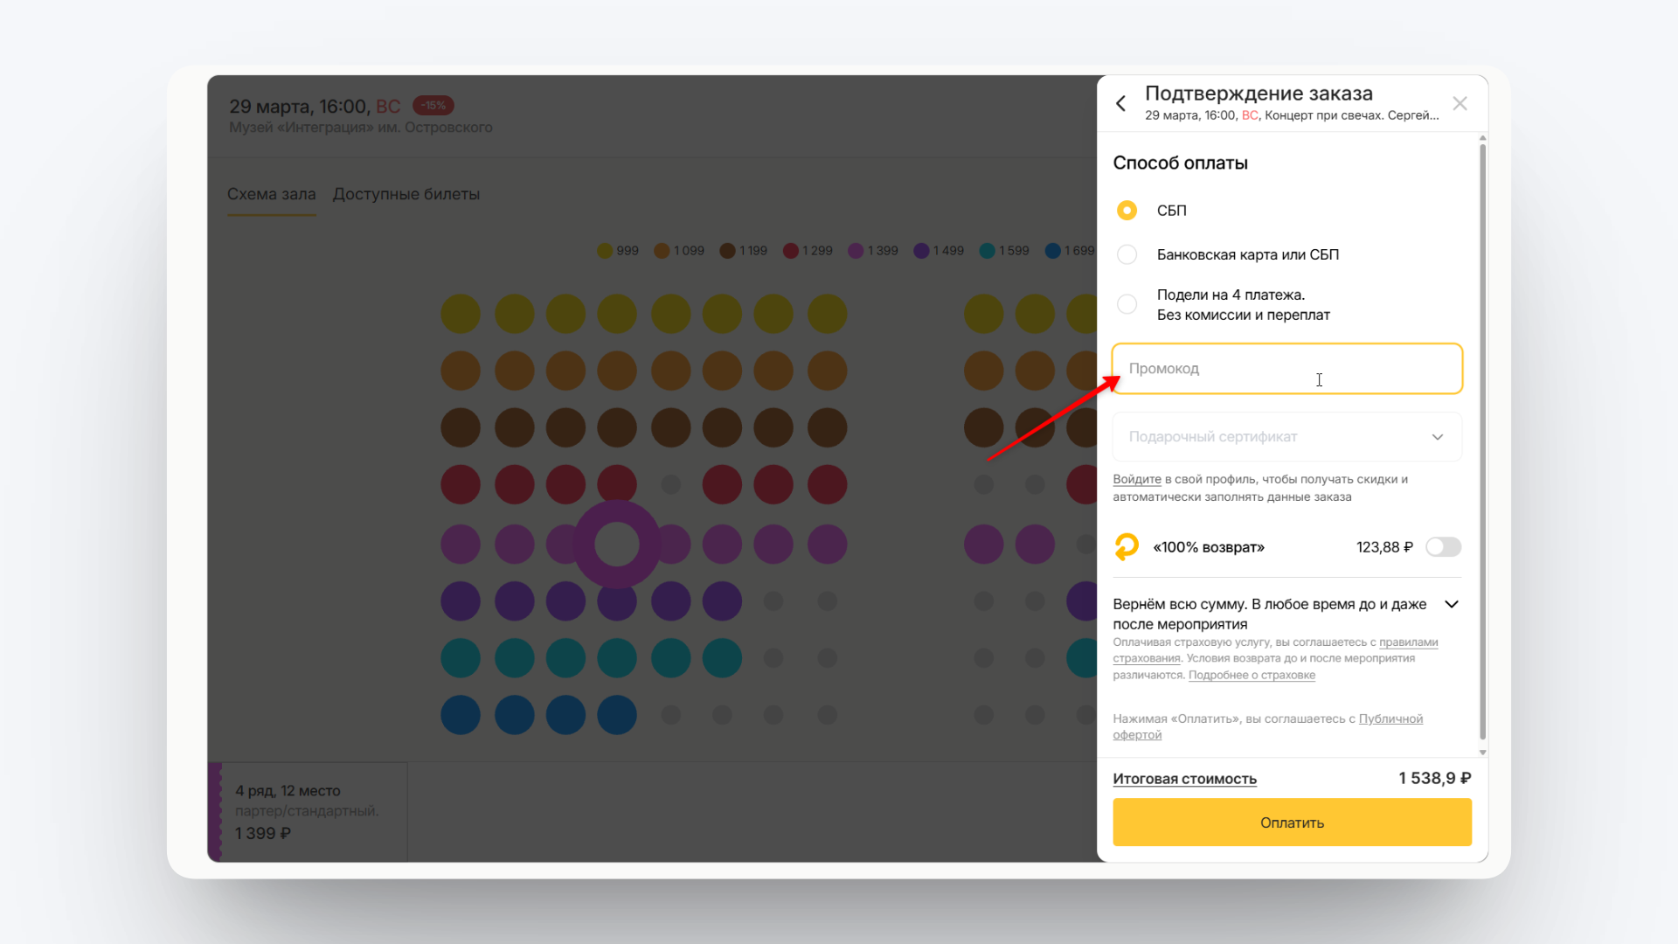Click the back arrow in order confirmation
The width and height of the screenshot is (1678, 944).
point(1121,104)
